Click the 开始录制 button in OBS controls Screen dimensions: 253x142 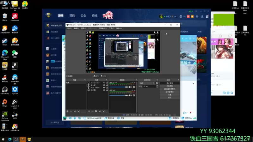(x=170, y=86)
